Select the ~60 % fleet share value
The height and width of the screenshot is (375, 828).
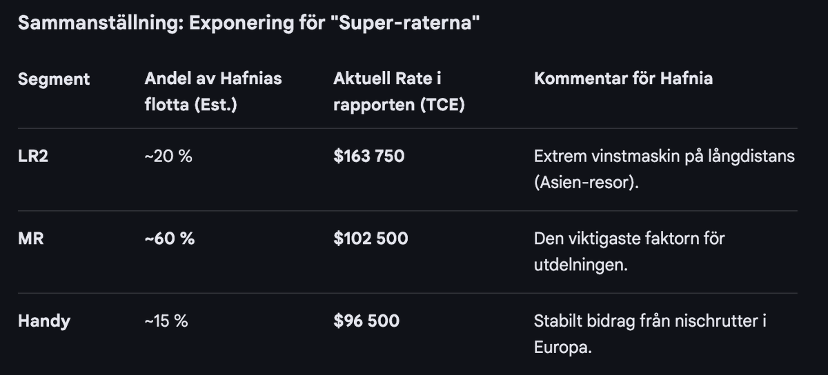pos(170,239)
